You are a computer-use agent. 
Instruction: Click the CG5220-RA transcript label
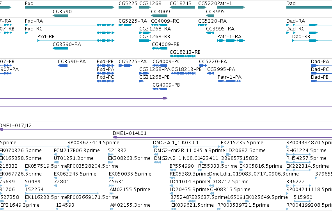pyautogui.click(x=212, y=21)
